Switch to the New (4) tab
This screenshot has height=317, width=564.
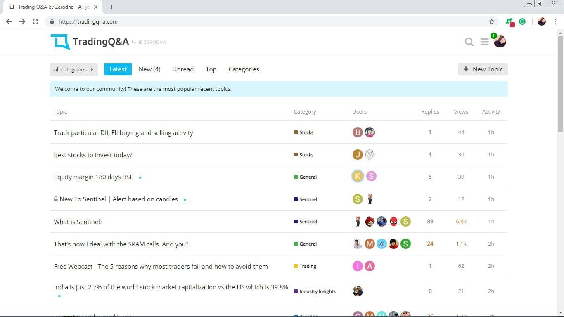pyautogui.click(x=149, y=69)
